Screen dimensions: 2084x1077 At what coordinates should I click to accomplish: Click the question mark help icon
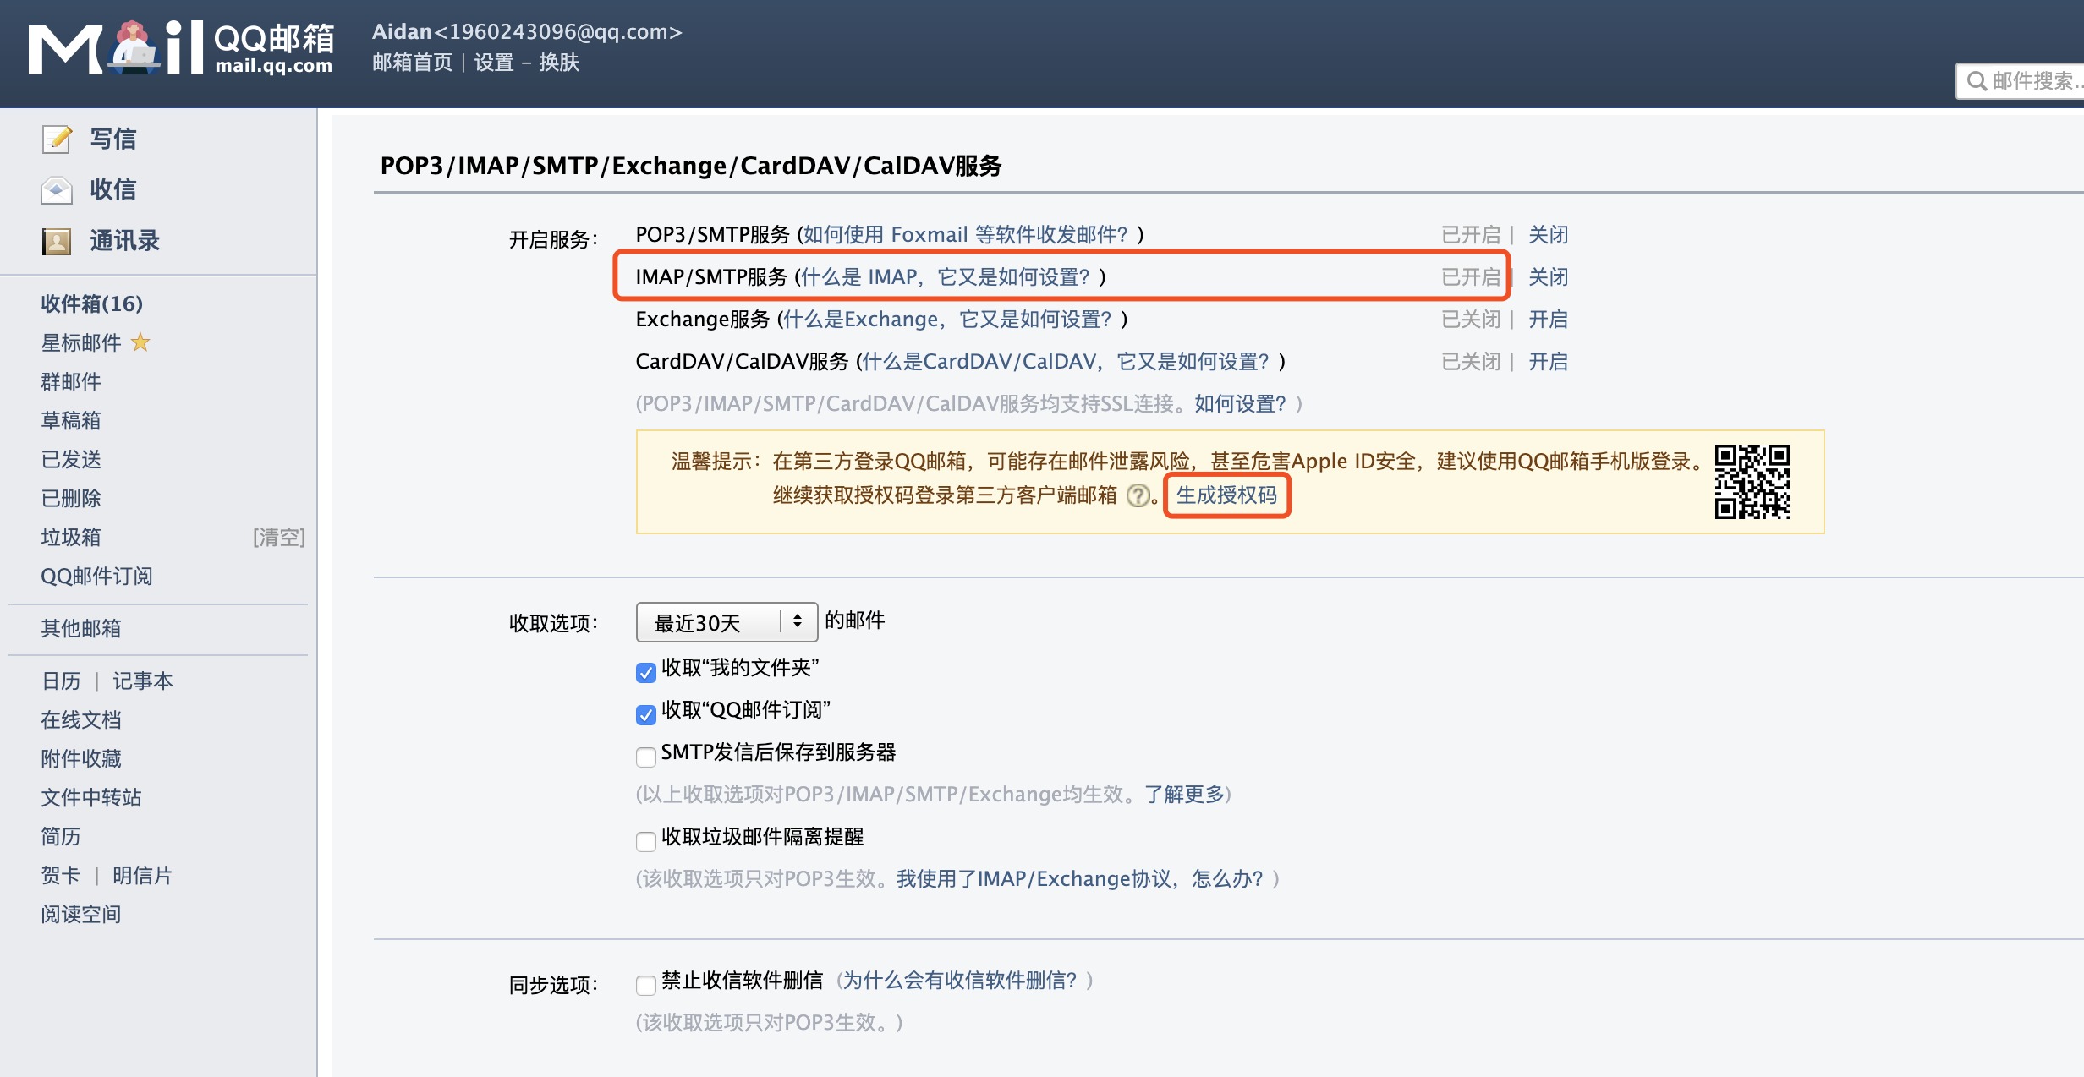click(1138, 495)
